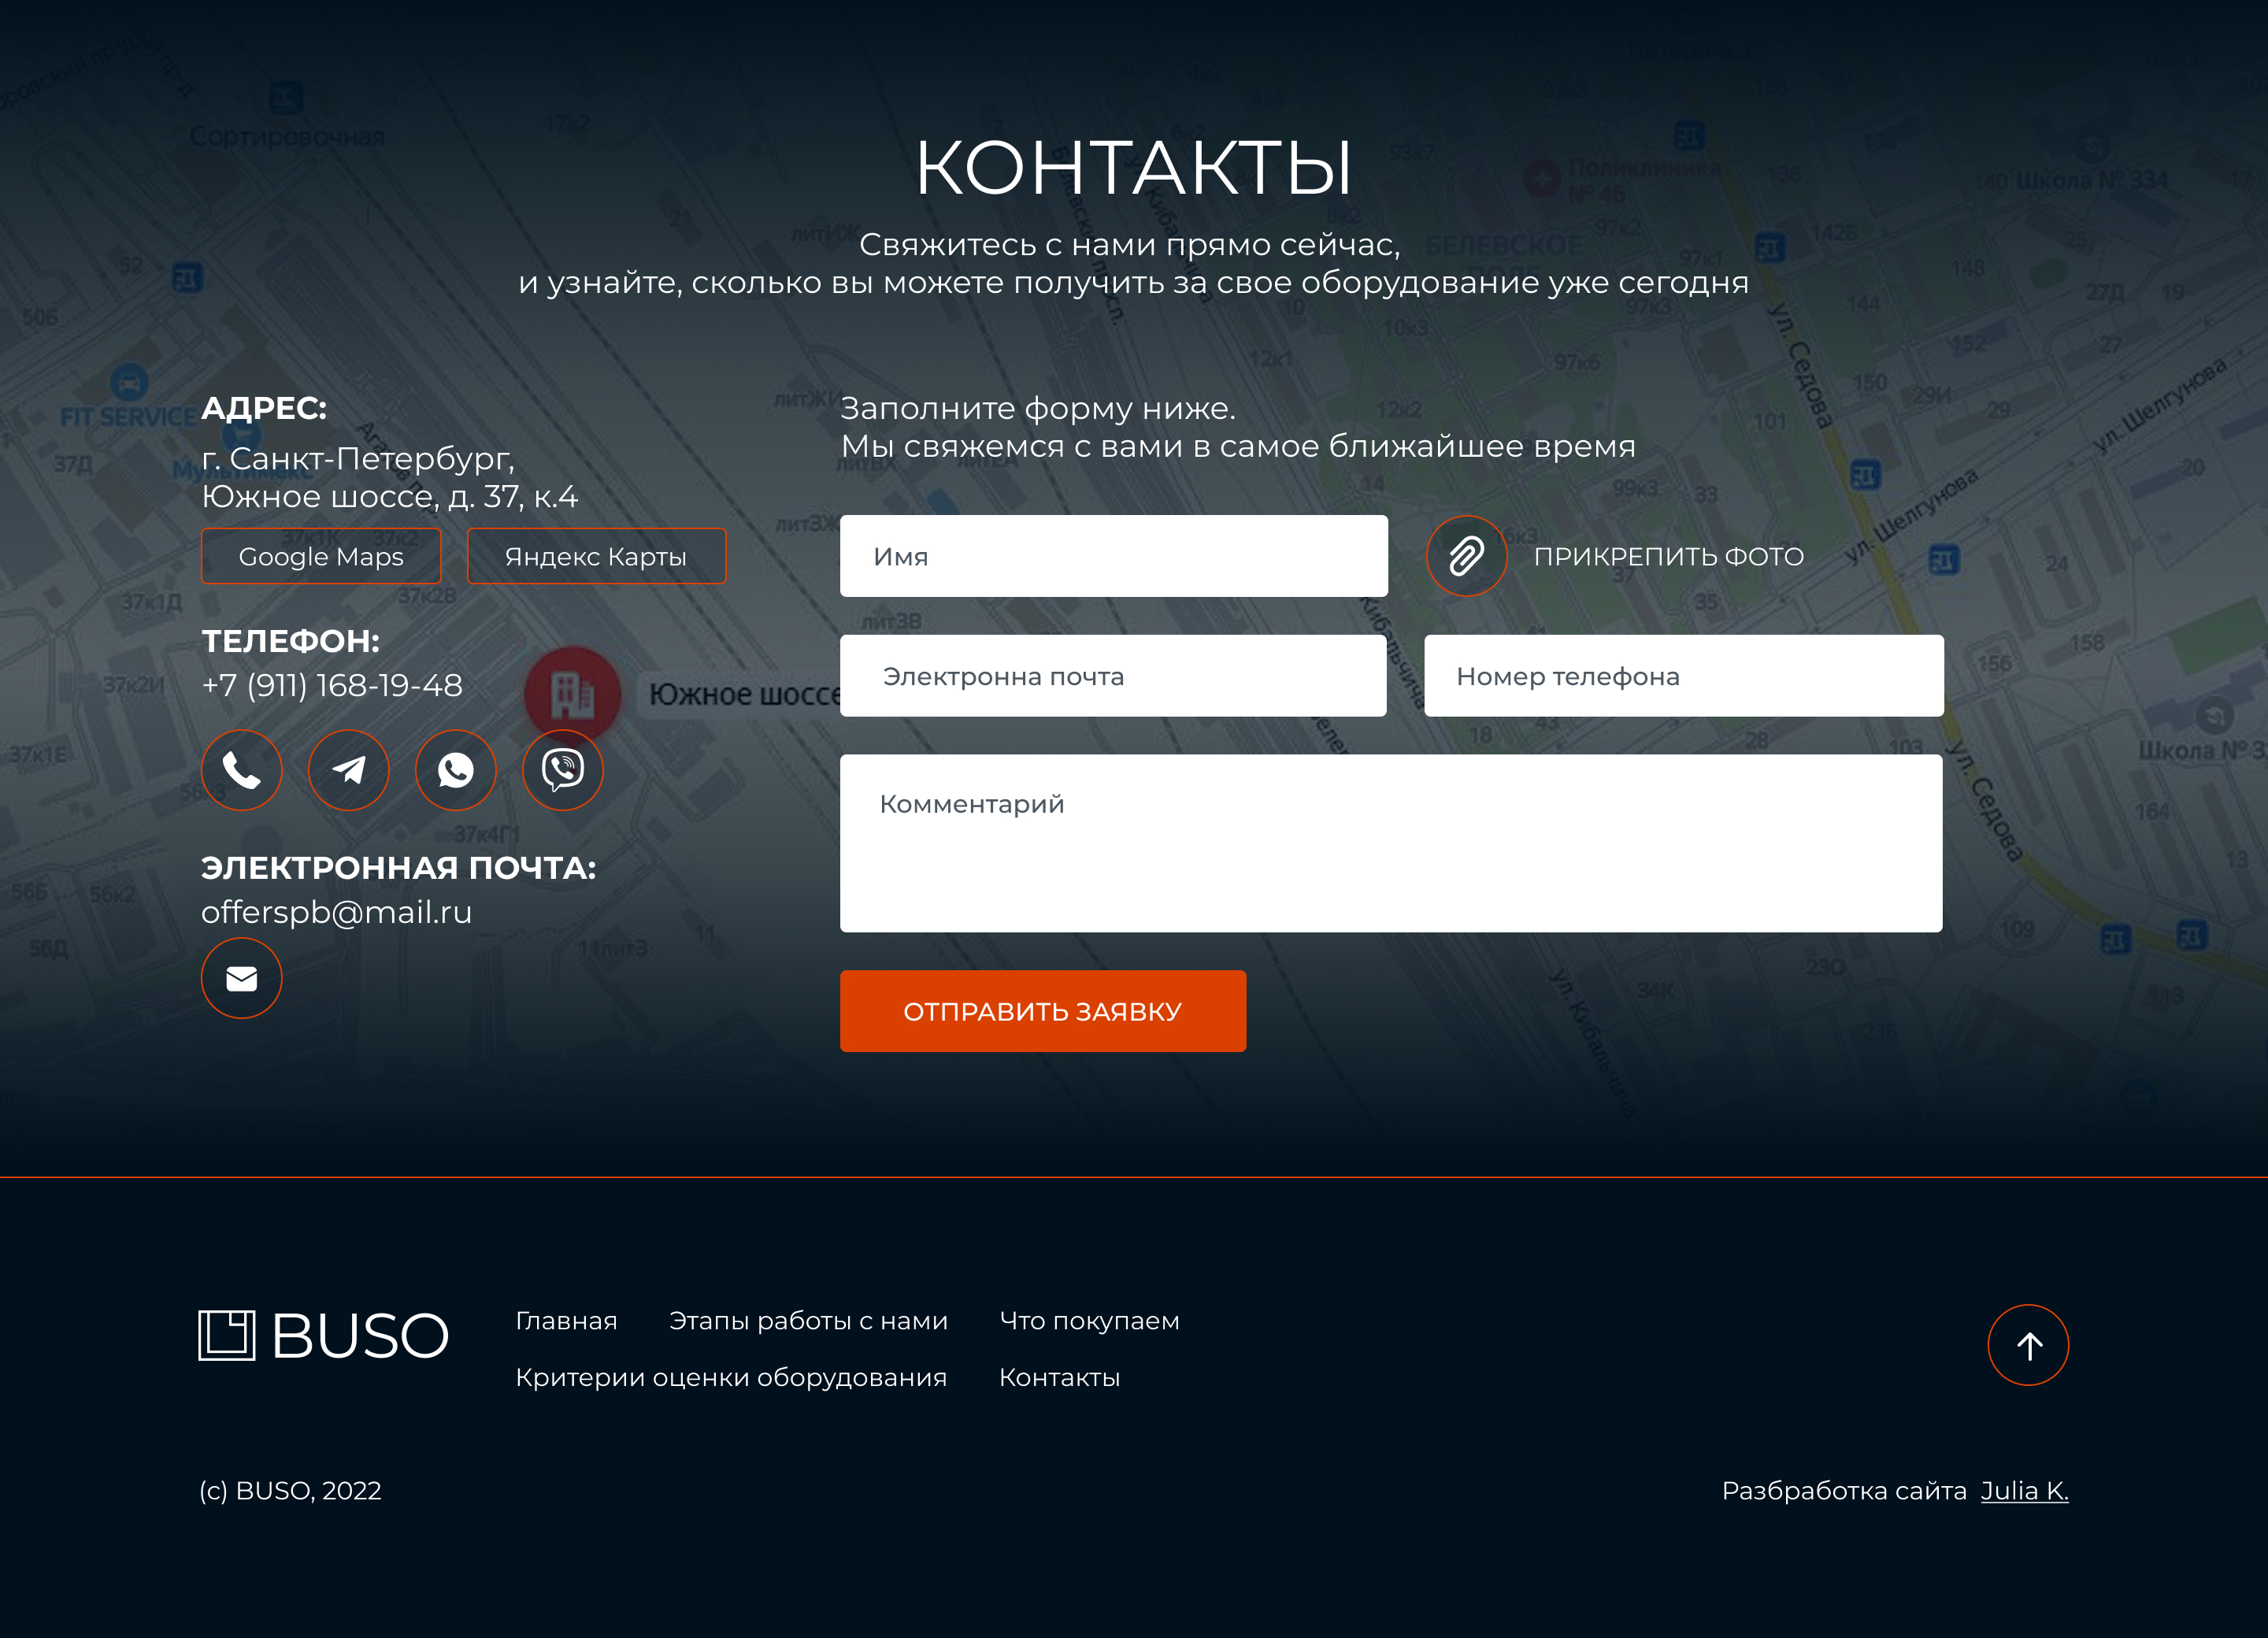Click the email envelope icon
This screenshot has height=1638, width=2268.
(241, 978)
